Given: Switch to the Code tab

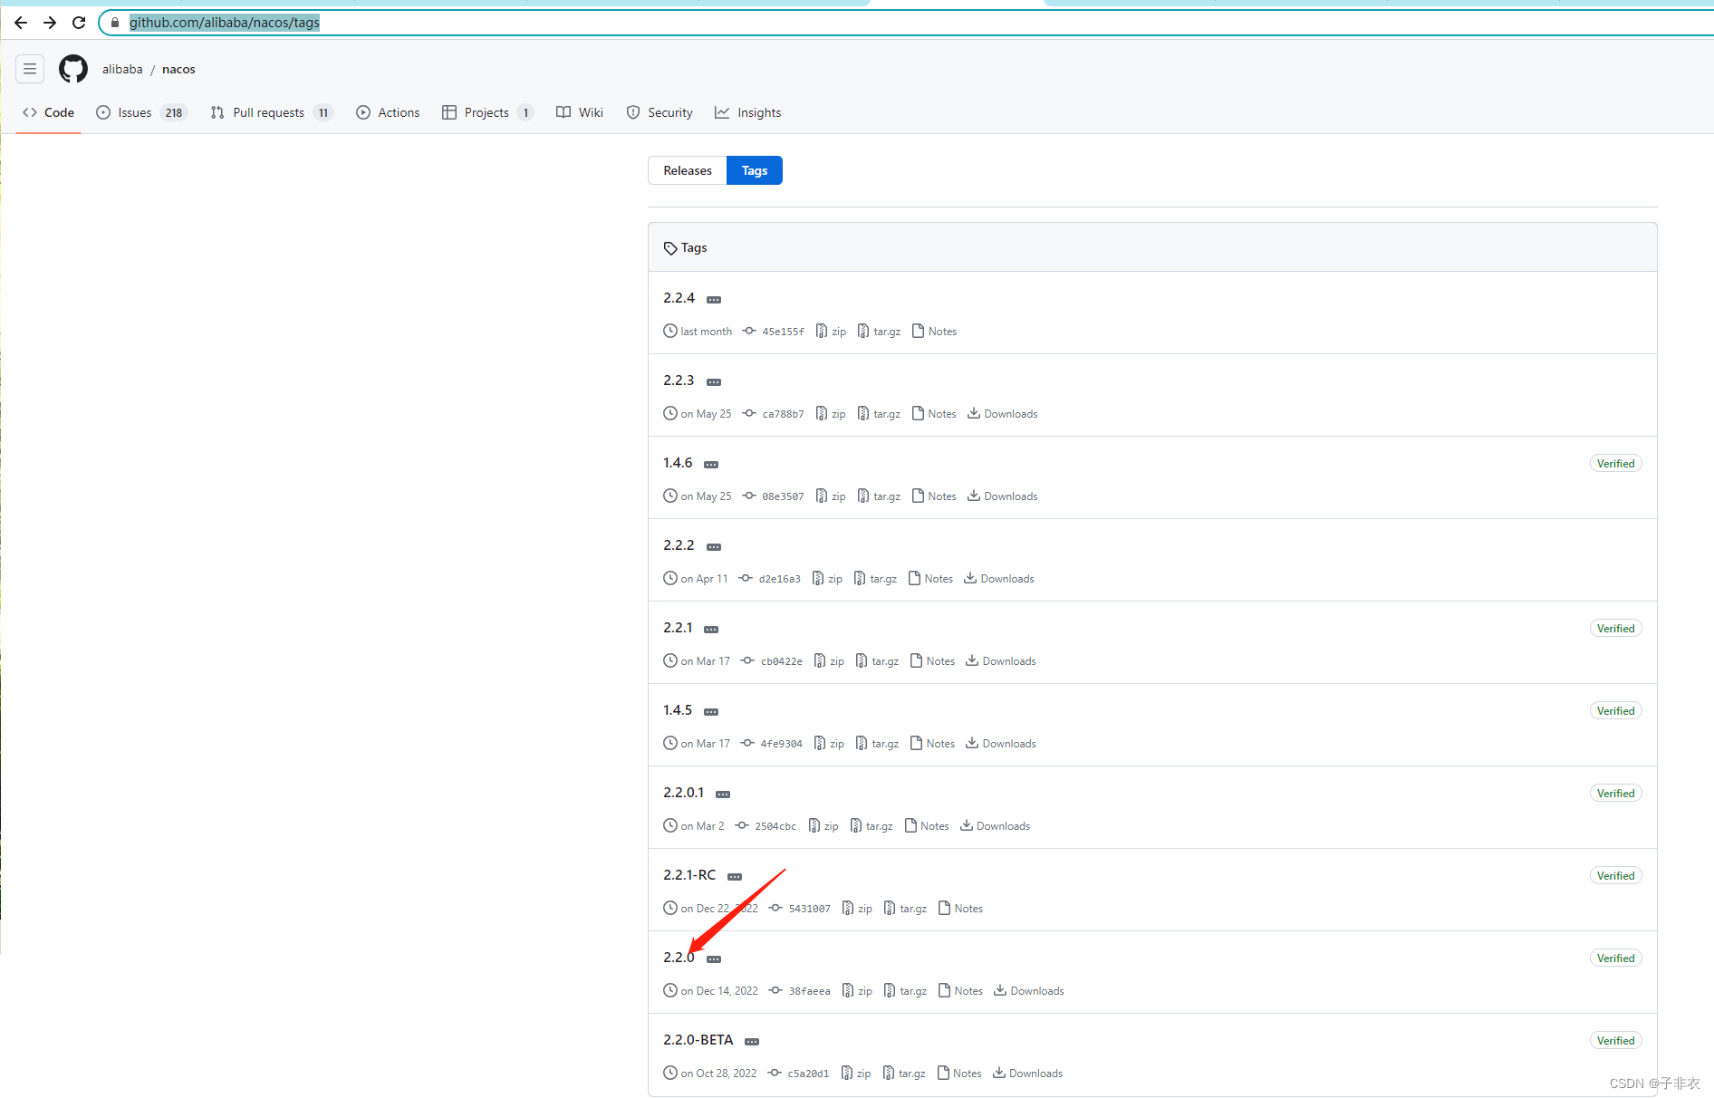Looking at the screenshot, I should click(x=49, y=112).
